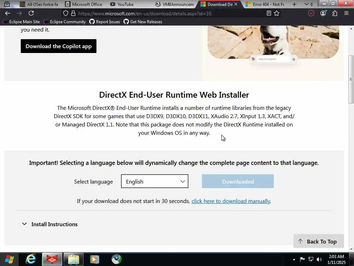Open Get New Releases bookmark
The height and width of the screenshot is (266, 354).
click(143, 22)
